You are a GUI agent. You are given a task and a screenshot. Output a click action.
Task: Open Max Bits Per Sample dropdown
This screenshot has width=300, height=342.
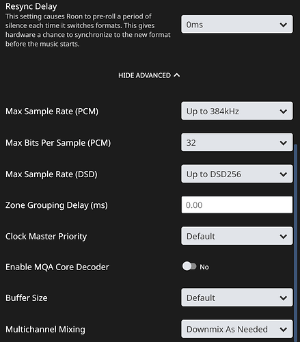[x=237, y=142]
